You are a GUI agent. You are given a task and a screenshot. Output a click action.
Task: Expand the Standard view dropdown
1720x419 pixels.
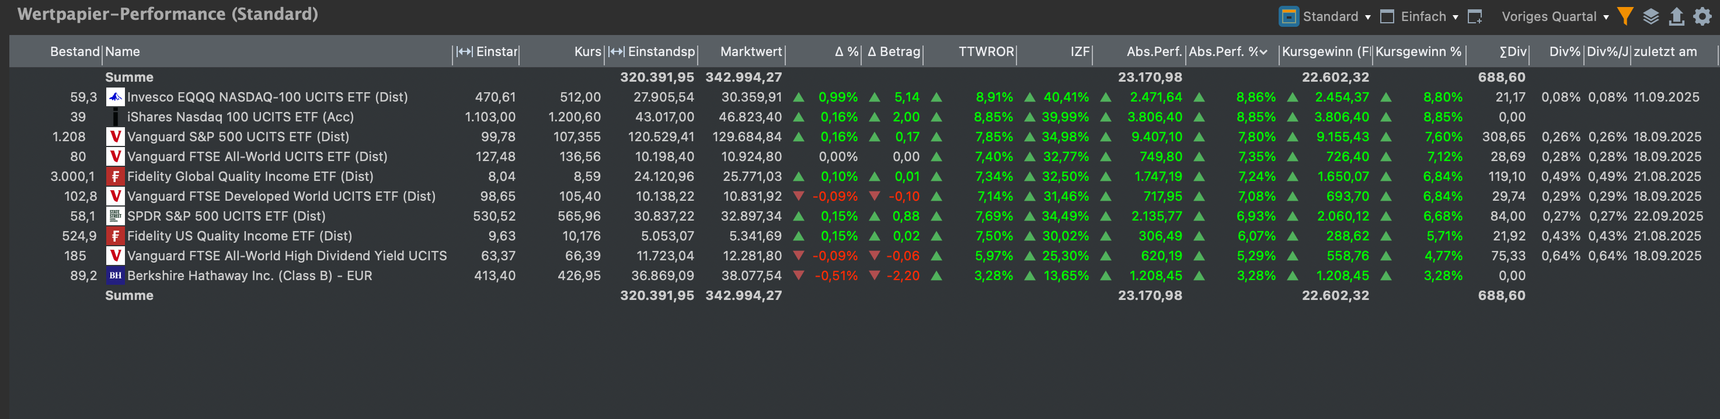tap(1367, 18)
